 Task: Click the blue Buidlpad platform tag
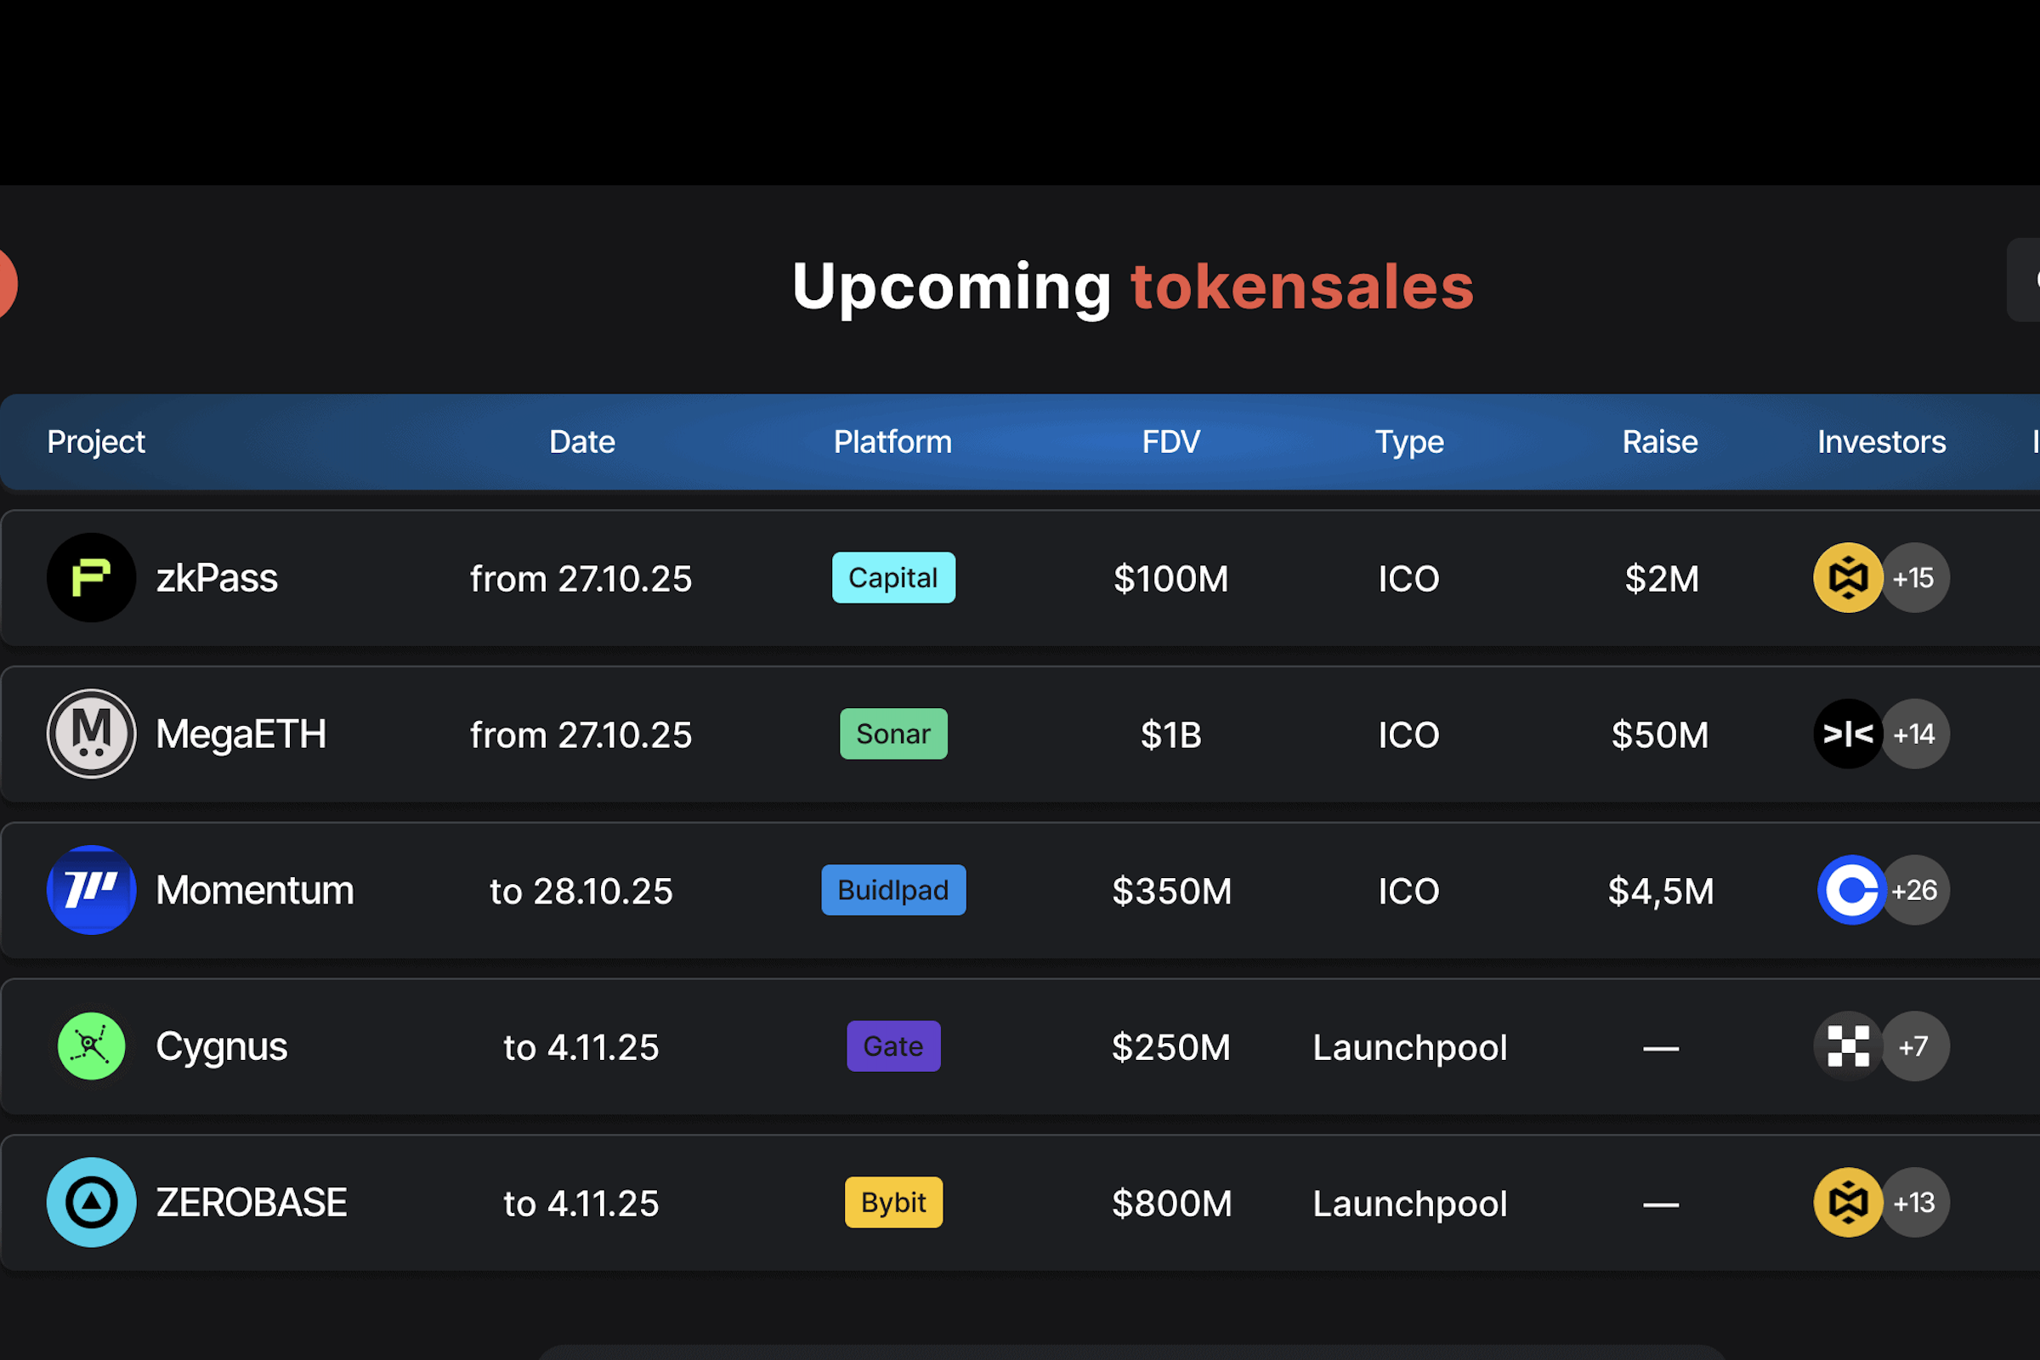[893, 890]
